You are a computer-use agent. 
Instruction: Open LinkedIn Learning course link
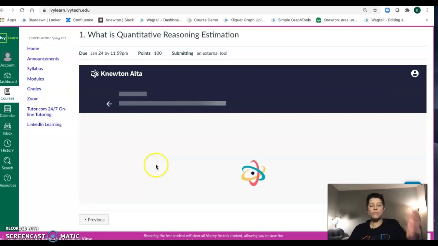click(44, 124)
